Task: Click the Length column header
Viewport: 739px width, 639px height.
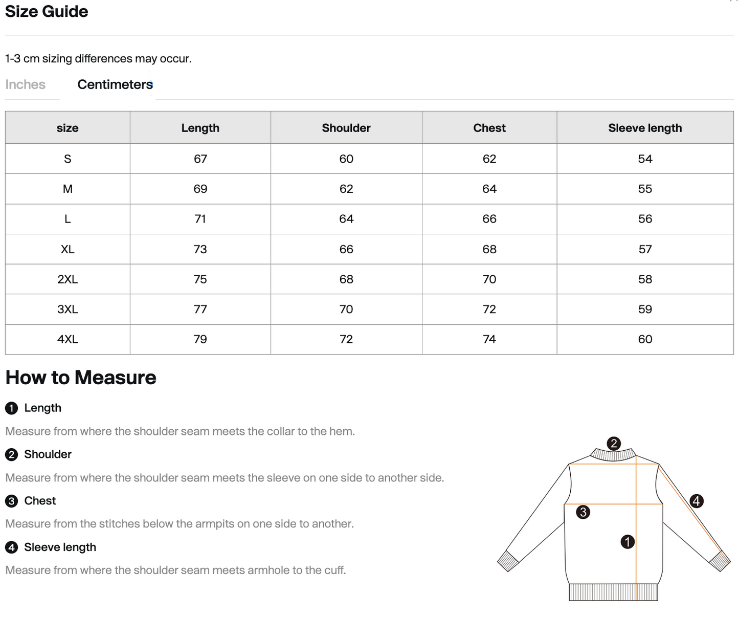Action: point(200,128)
